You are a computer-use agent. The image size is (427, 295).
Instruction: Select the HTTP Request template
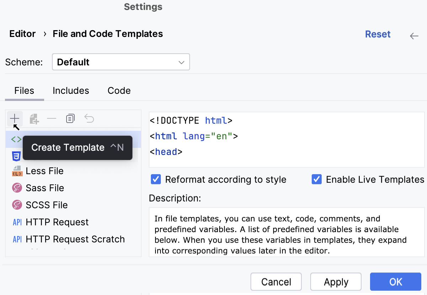[57, 222]
